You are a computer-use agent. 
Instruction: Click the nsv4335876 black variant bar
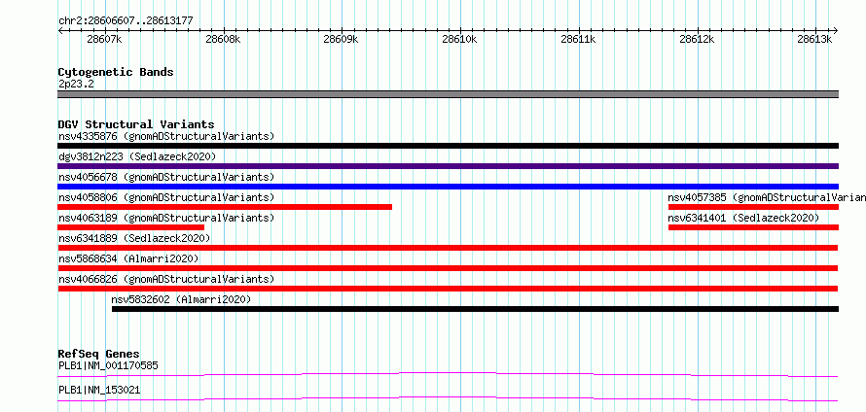[448, 146]
